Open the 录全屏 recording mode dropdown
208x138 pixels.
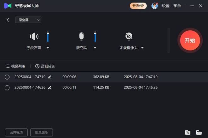[28, 20]
